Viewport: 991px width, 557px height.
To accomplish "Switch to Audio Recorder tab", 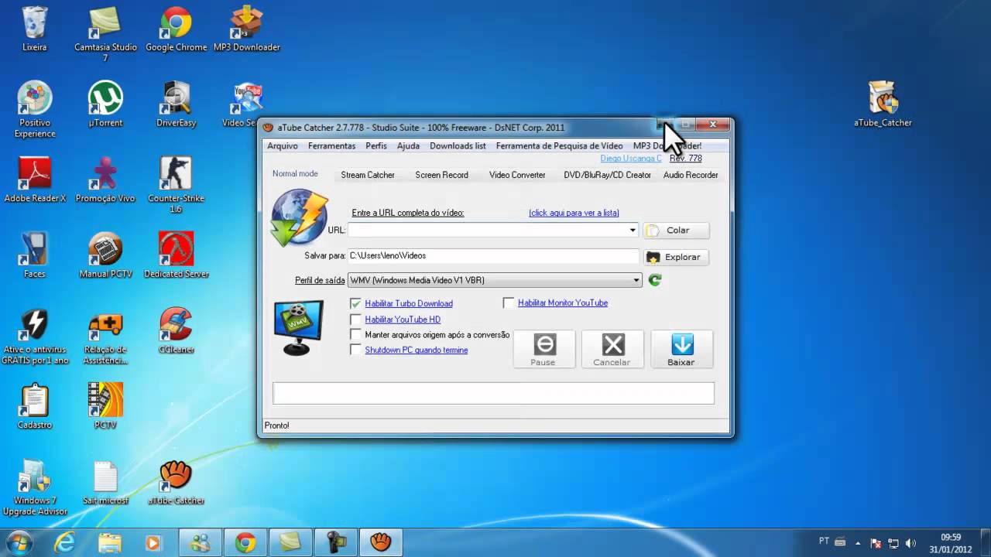I will coord(691,175).
